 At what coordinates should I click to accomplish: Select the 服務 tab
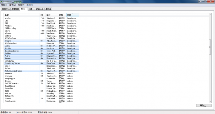coord(24,9)
